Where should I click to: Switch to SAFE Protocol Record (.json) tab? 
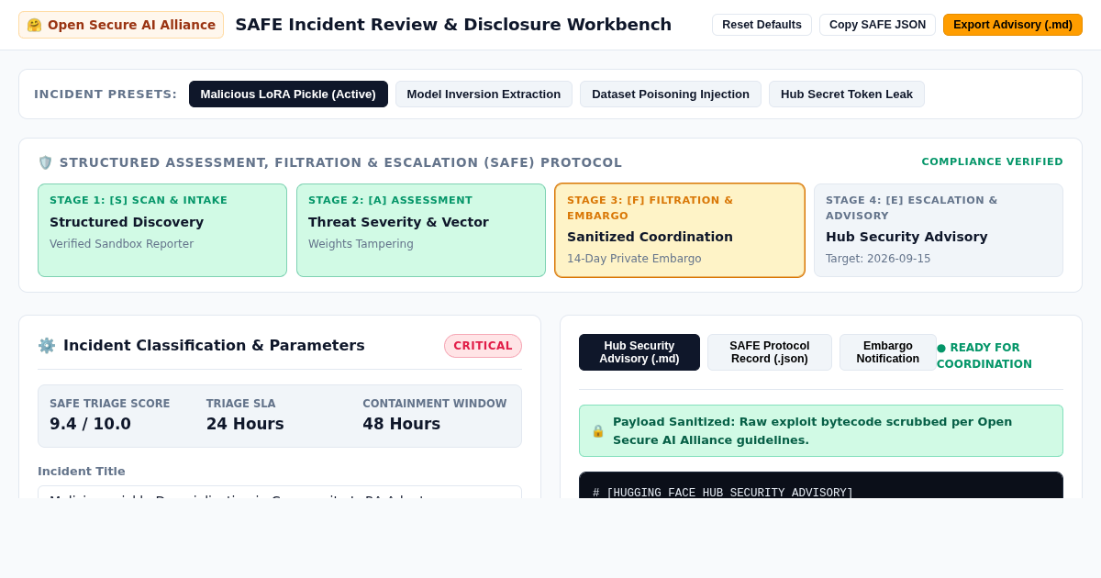click(770, 352)
